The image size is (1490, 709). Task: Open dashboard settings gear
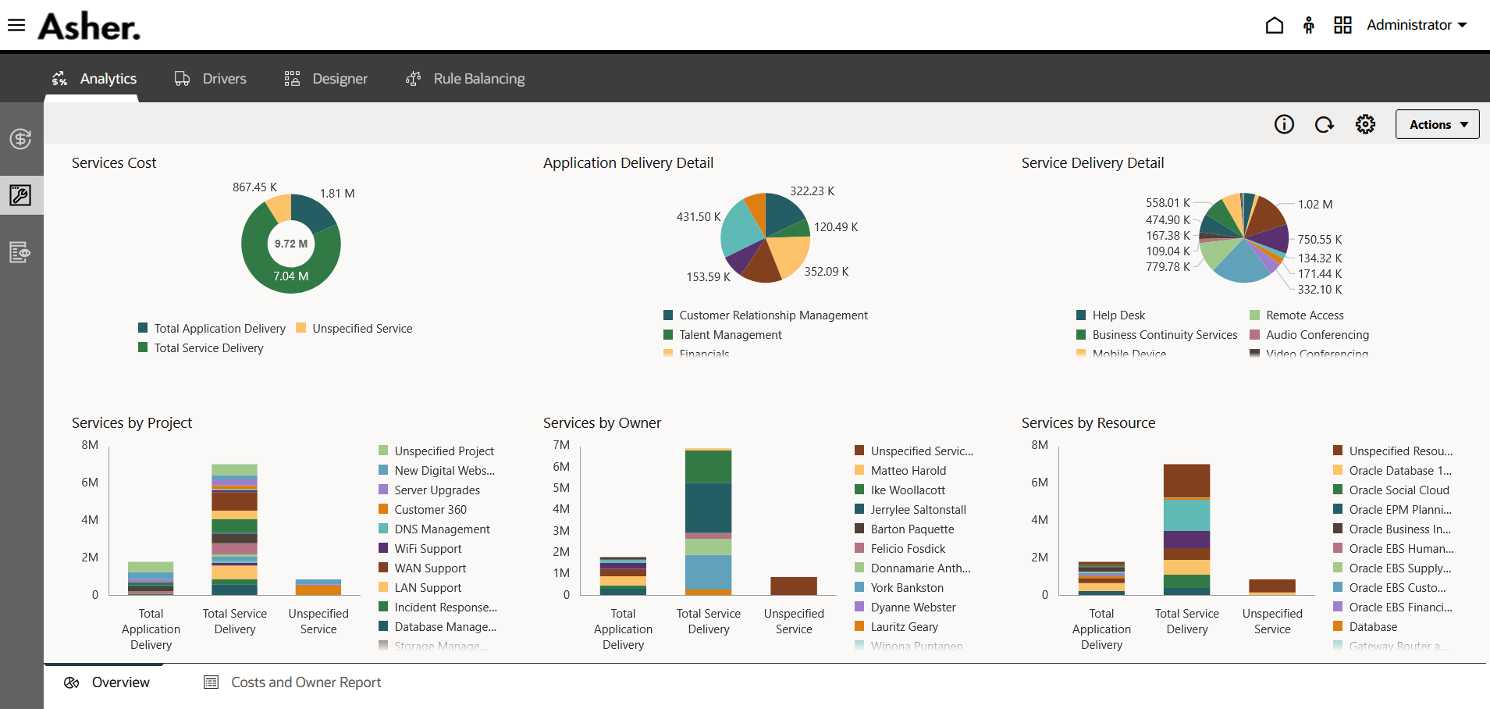pos(1365,124)
